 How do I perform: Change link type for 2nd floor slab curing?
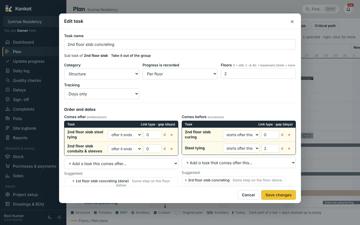pos(241,135)
